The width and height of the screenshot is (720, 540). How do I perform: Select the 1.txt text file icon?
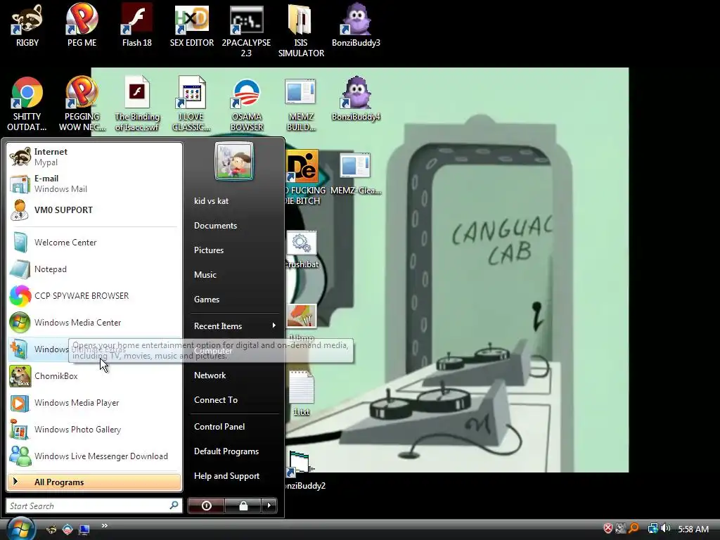(x=302, y=394)
